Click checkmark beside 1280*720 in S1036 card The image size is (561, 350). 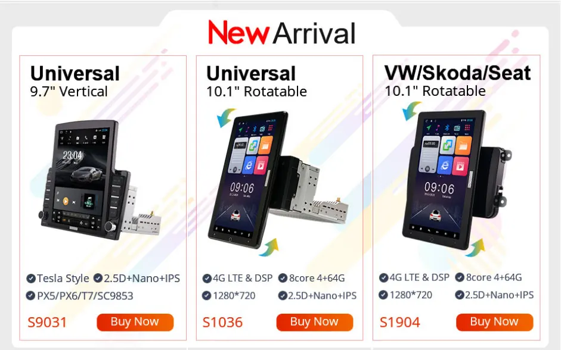pos(206,295)
